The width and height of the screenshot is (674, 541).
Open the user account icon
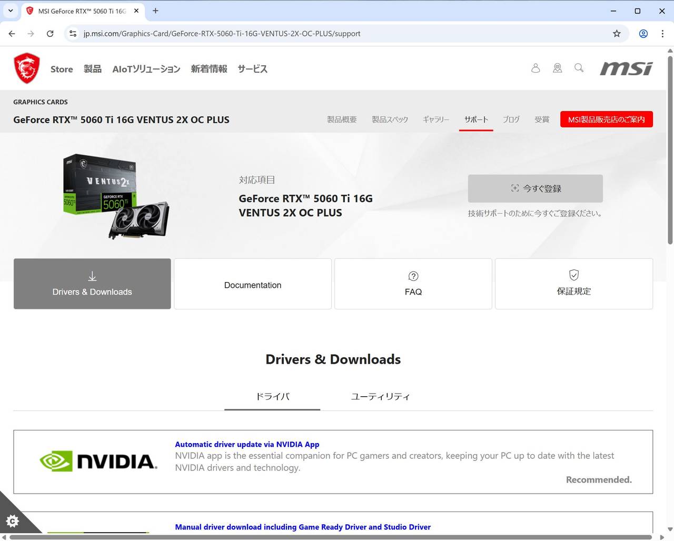tap(536, 68)
